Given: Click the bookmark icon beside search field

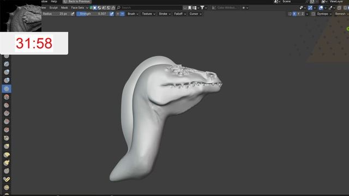Looking at the screenshot, I should [190, 8].
